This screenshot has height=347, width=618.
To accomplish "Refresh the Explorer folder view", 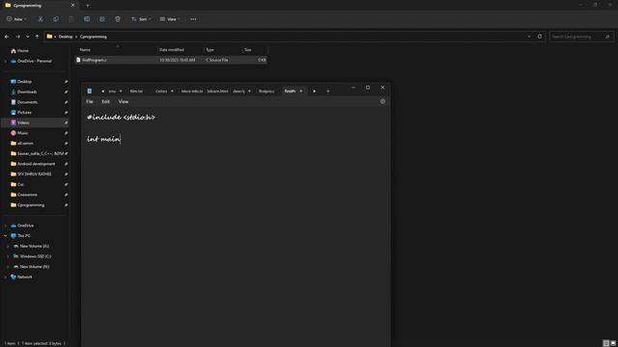I will coord(540,37).
